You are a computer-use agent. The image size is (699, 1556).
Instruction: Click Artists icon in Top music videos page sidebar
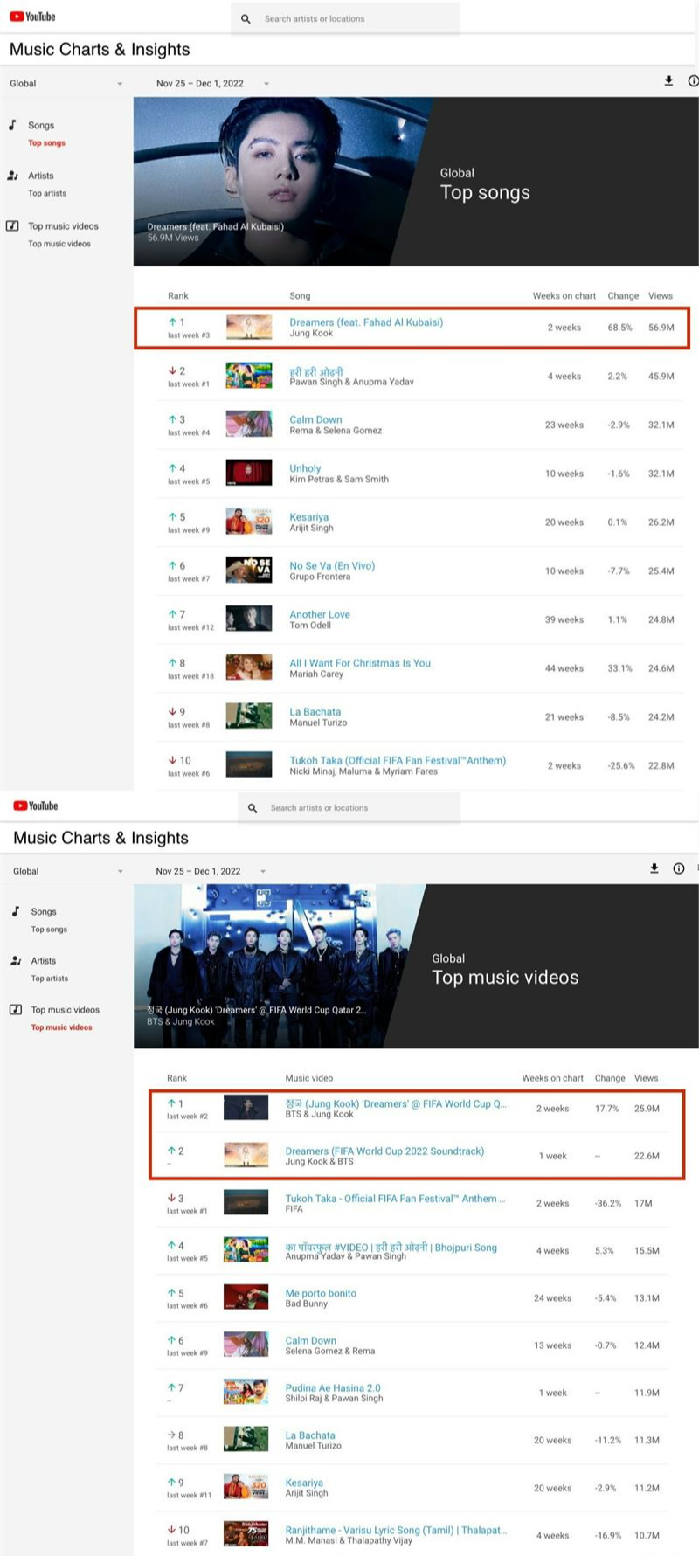(x=16, y=960)
